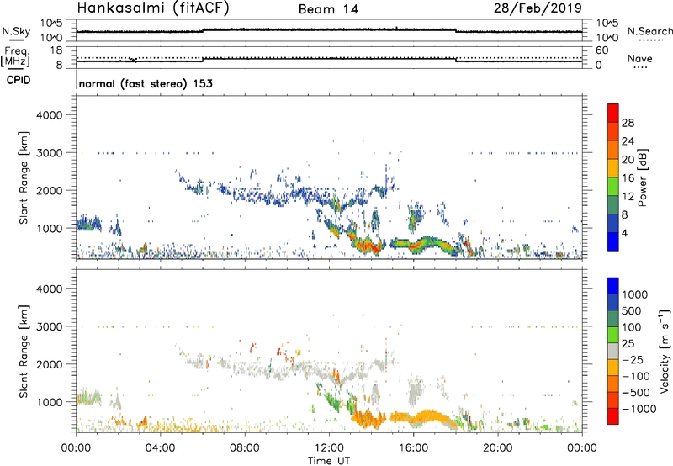Click the -100 label on the velocity colorbar
This screenshot has width=673, height=466.
[635, 377]
